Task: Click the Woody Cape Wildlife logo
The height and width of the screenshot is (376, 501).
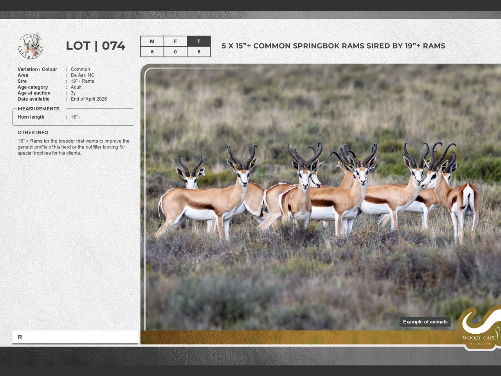Action: 479,328
